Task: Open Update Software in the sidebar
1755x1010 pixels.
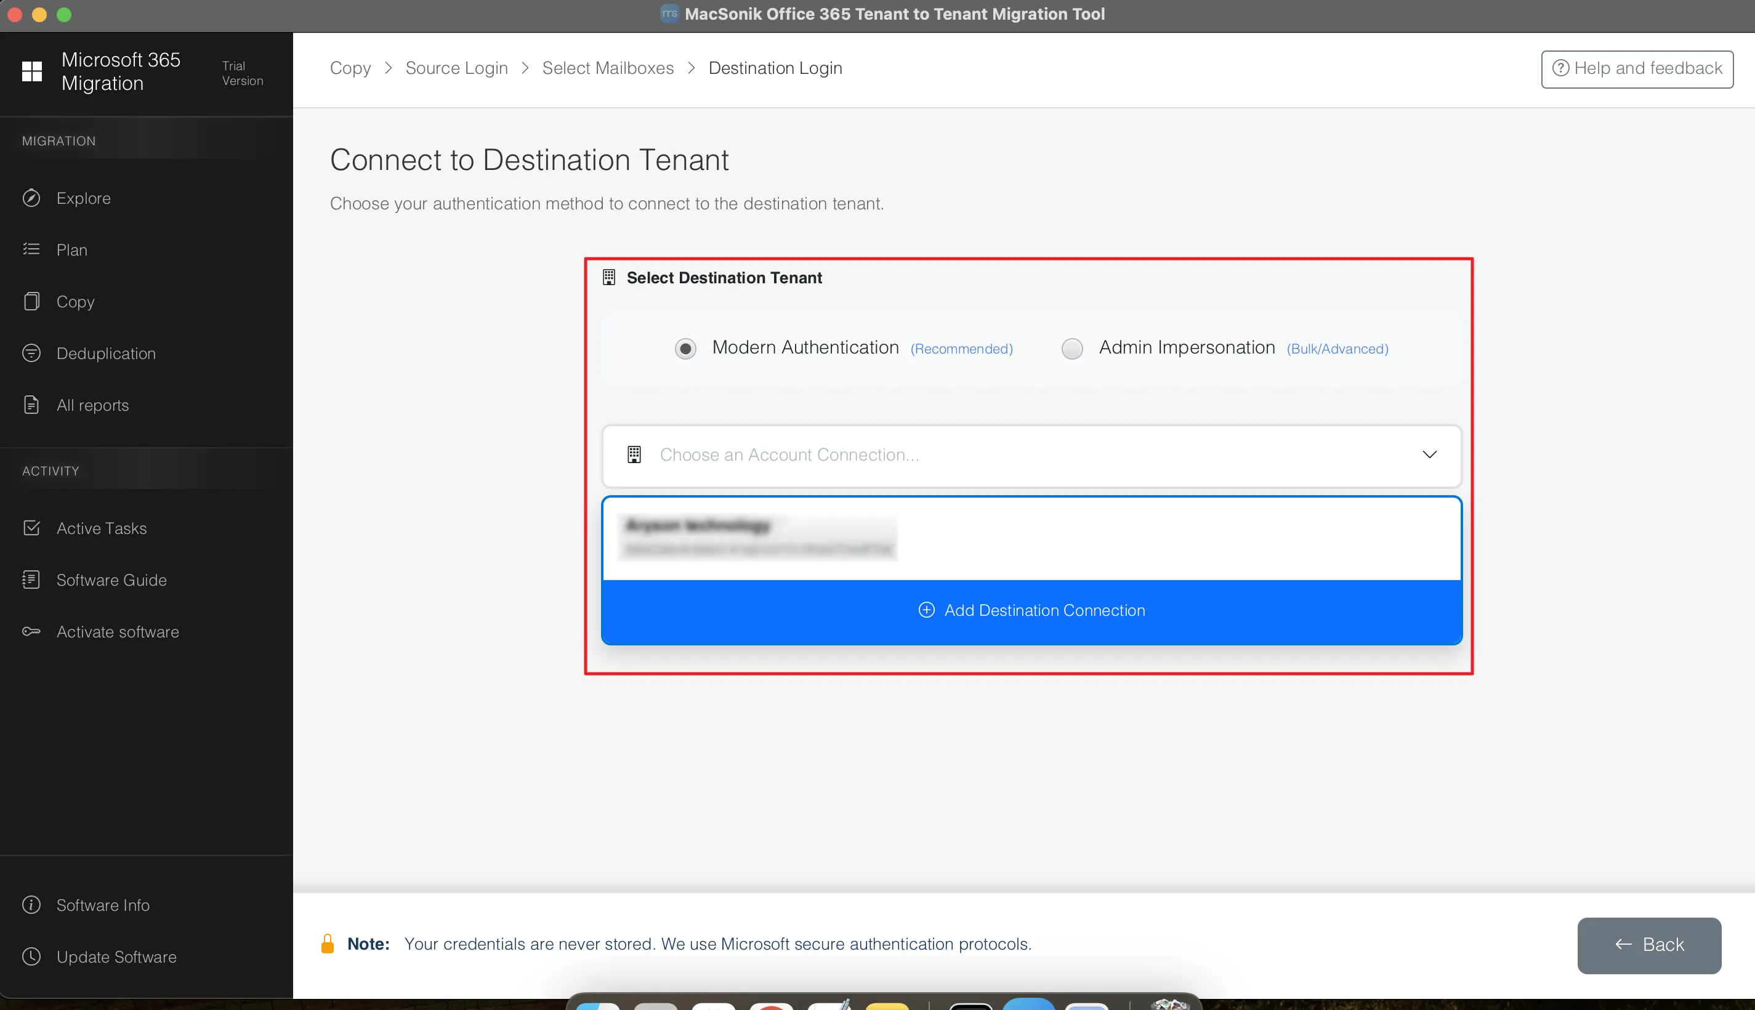Action: coord(116,957)
